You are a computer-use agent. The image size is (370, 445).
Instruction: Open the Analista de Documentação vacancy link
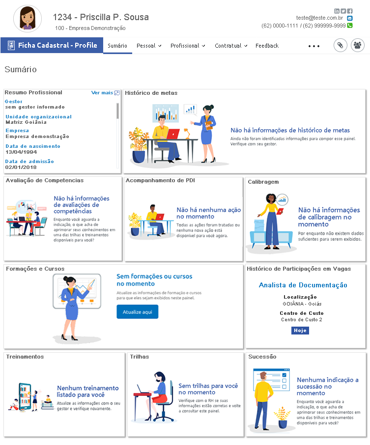303,285
